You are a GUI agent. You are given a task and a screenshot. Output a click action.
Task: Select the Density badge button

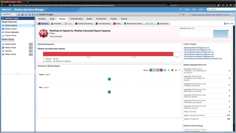[150, 23]
